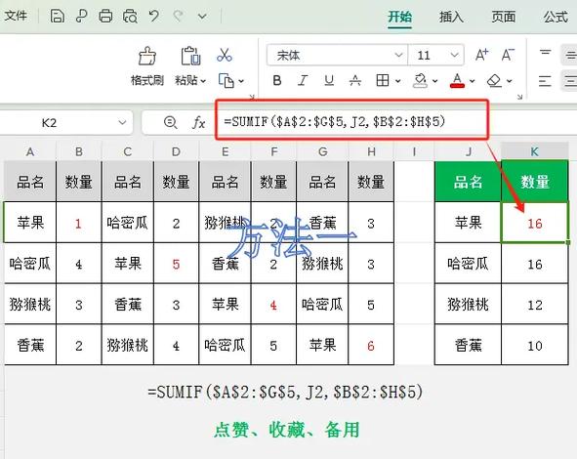Open the Font Color dropdown arrow
The width and height of the screenshot is (577, 459).
[473, 81]
